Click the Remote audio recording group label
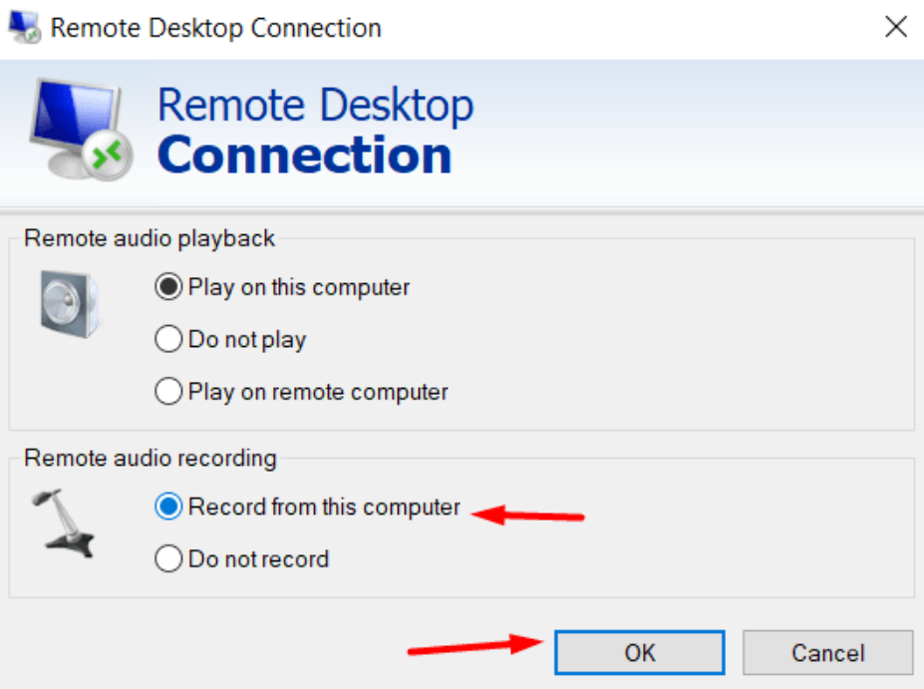The height and width of the screenshot is (689, 924). [x=151, y=459]
